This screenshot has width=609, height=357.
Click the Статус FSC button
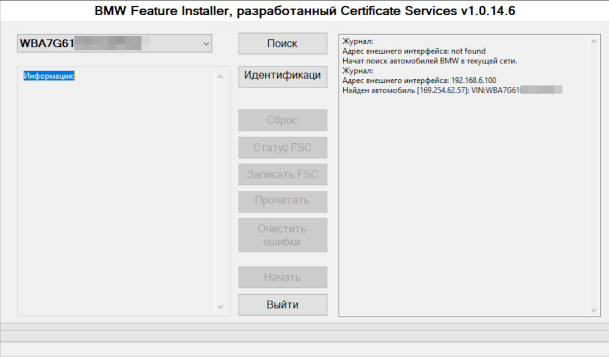(282, 148)
